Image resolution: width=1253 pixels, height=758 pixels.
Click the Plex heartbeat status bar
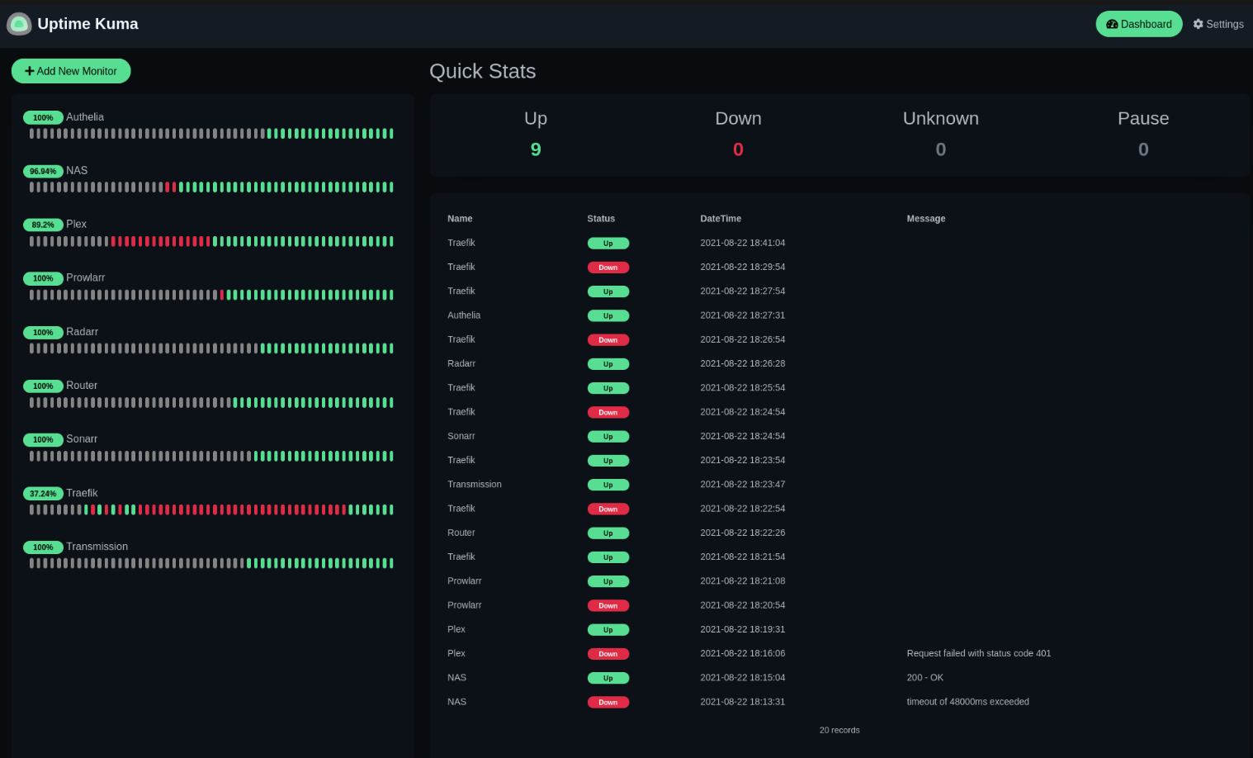point(211,241)
